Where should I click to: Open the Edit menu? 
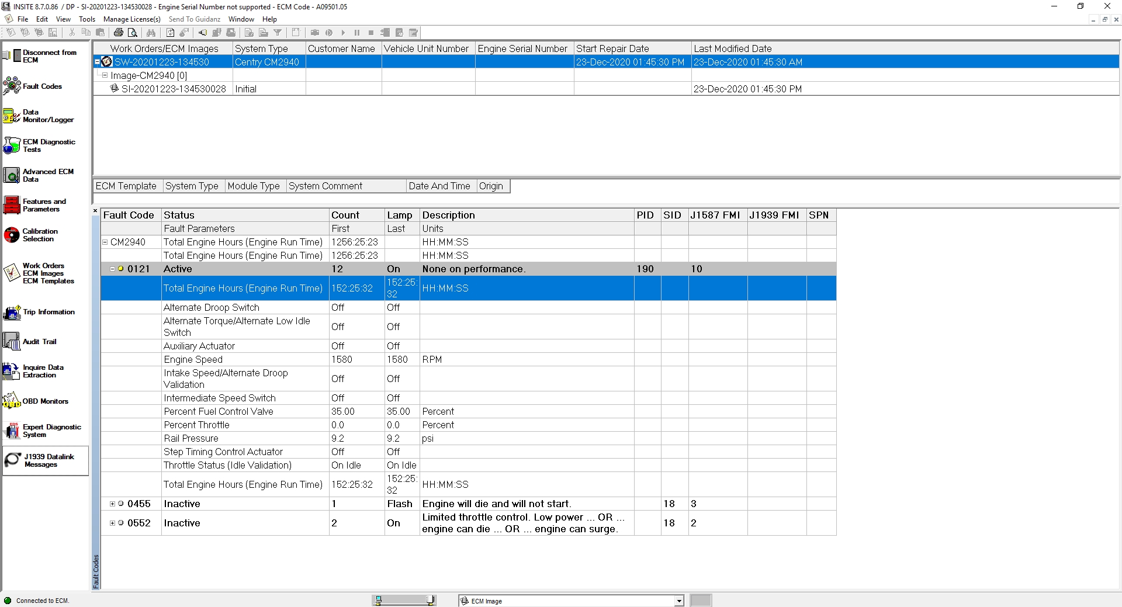(x=42, y=19)
